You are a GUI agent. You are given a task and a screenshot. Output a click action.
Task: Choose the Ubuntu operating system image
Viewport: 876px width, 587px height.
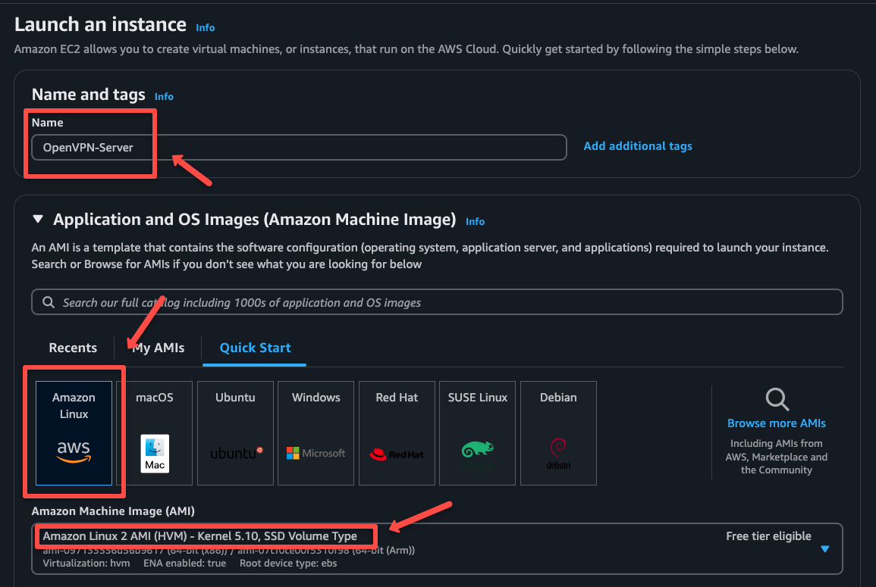click(x=235, y=432)
